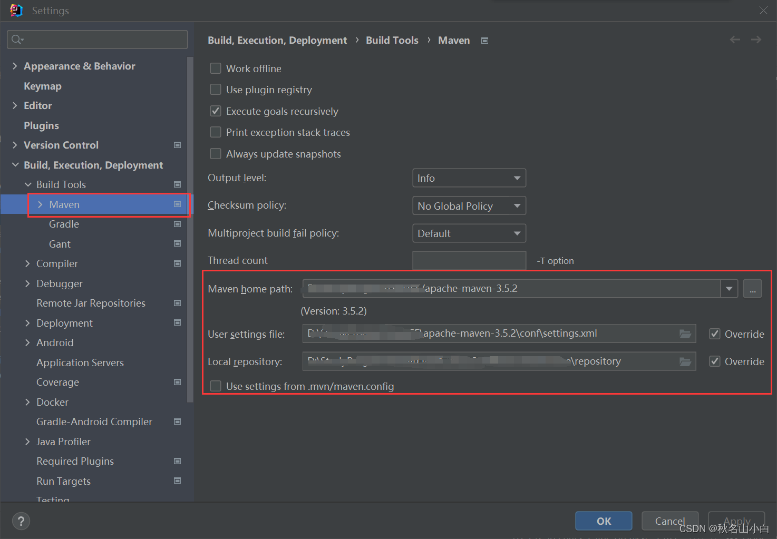Click project-level icon beside Maven breadcrumb

(484, 41)
